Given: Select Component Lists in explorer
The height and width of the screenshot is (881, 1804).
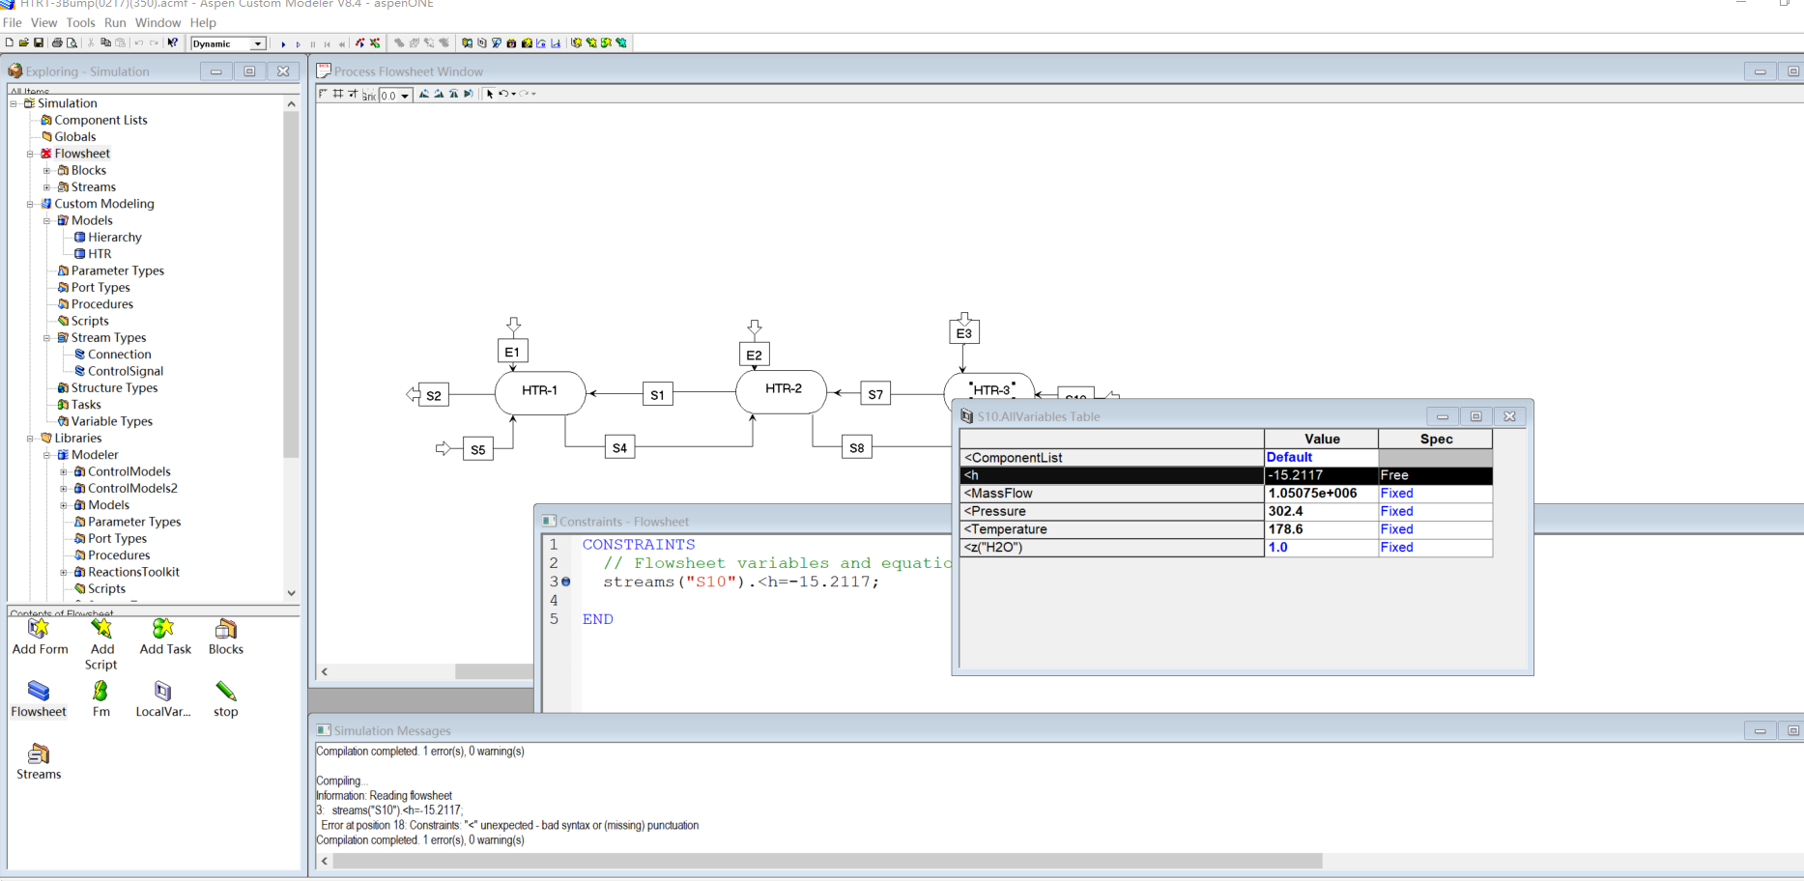Looking at the screenshot, I should tap(100, 120).
